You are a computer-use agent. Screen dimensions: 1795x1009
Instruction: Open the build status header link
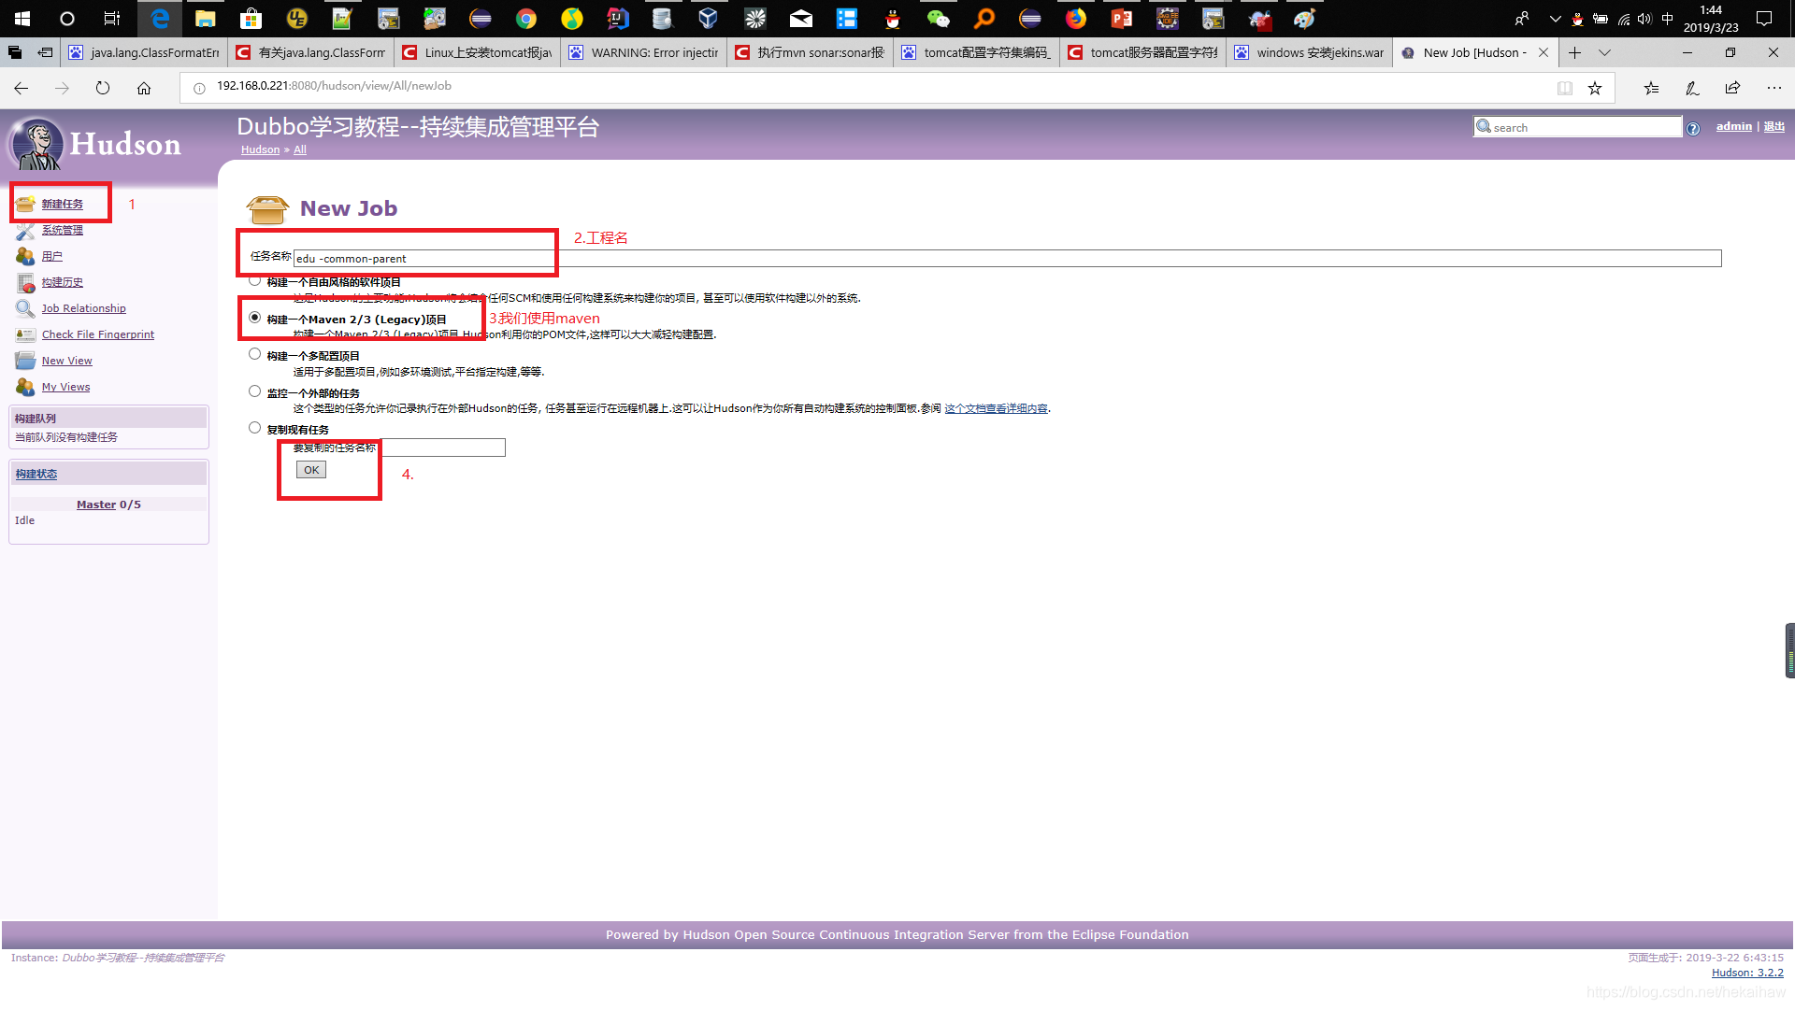36,475
